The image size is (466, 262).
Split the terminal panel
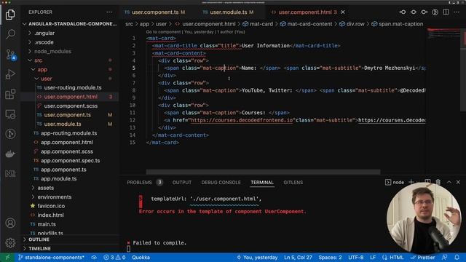coord(427,182)
